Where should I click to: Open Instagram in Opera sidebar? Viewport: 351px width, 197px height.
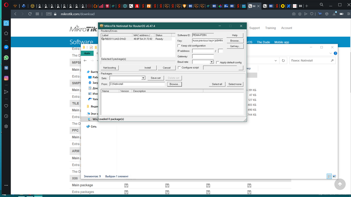point(6,78)
